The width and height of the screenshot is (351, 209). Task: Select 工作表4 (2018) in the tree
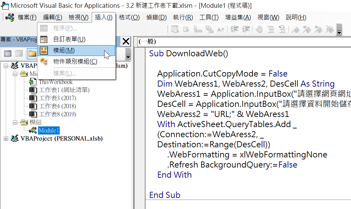58,106
